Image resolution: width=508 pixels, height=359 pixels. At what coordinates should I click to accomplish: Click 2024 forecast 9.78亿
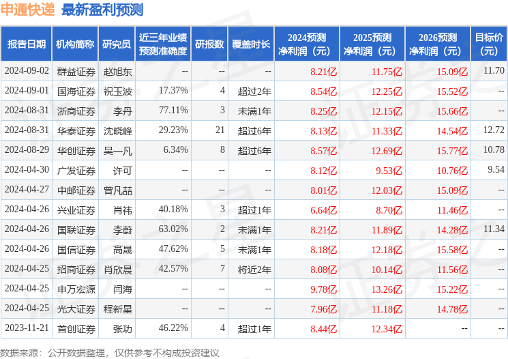tap(324, 289)
